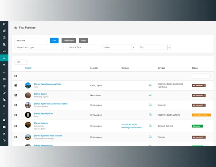Open the briefcase icon in sidebar
216x167 pixels.
[4, 127]
